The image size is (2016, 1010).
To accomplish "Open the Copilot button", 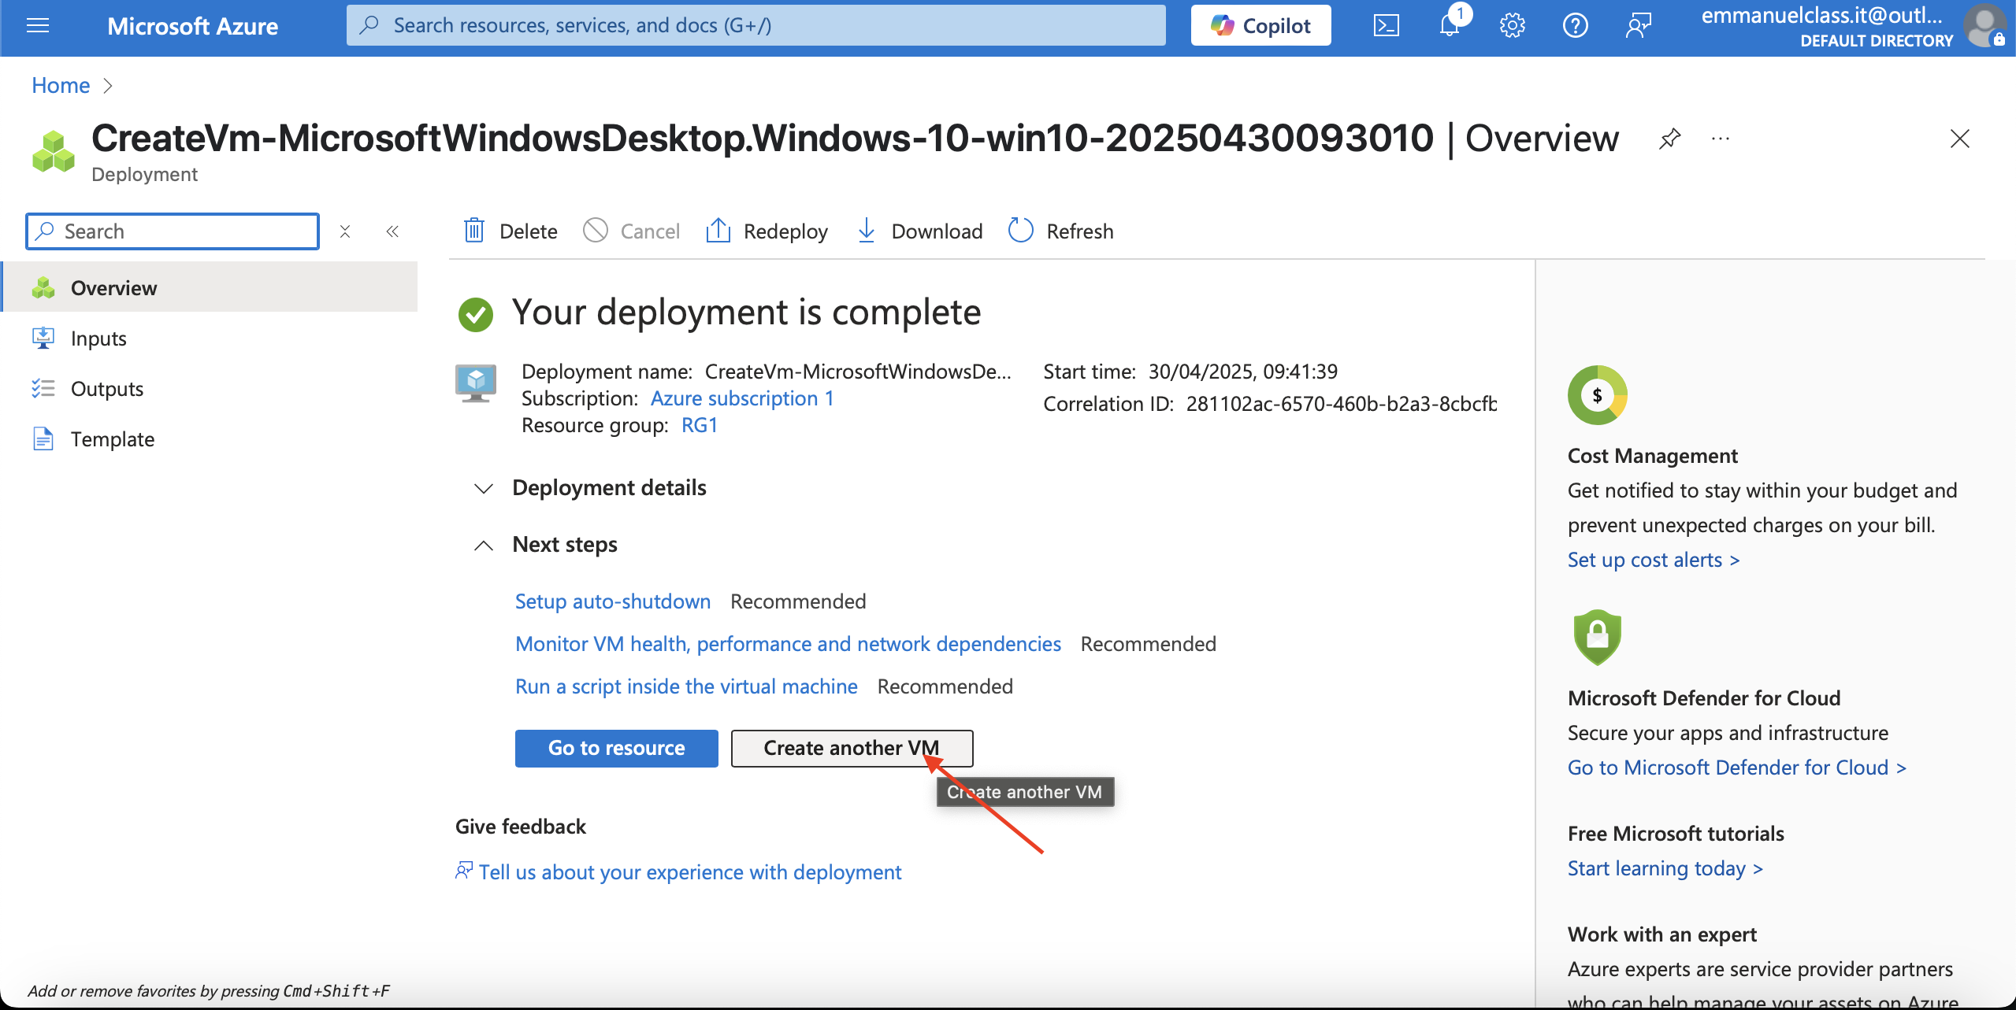I will (1260, 26).
